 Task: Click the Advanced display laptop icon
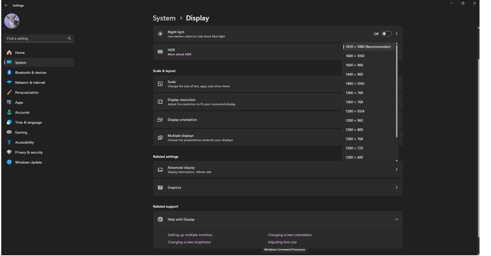[x=160, y=170]
